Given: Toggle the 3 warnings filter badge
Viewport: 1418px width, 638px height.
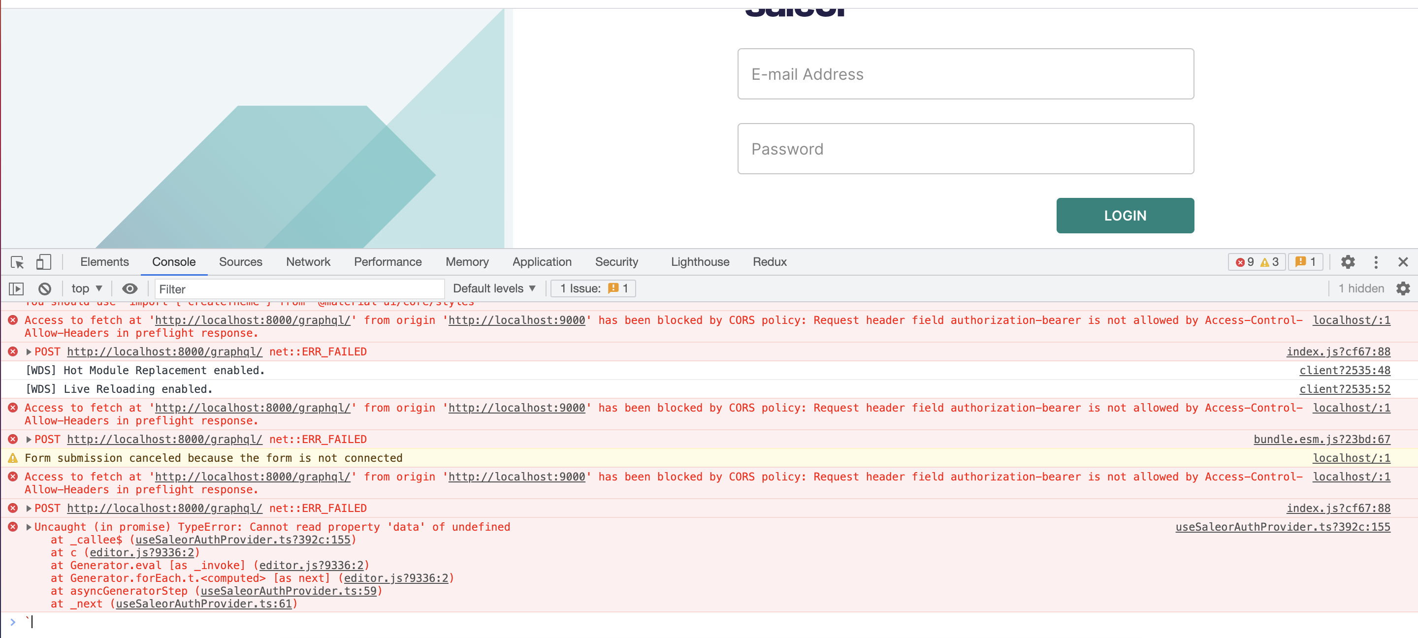Looking at the screenshot, I should click(1269, 262).
